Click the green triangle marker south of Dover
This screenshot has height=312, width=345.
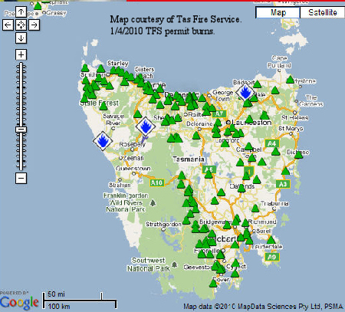[213, 283]
